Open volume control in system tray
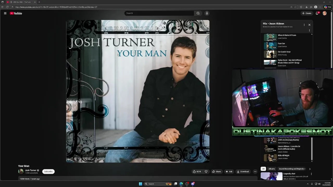 319,184
